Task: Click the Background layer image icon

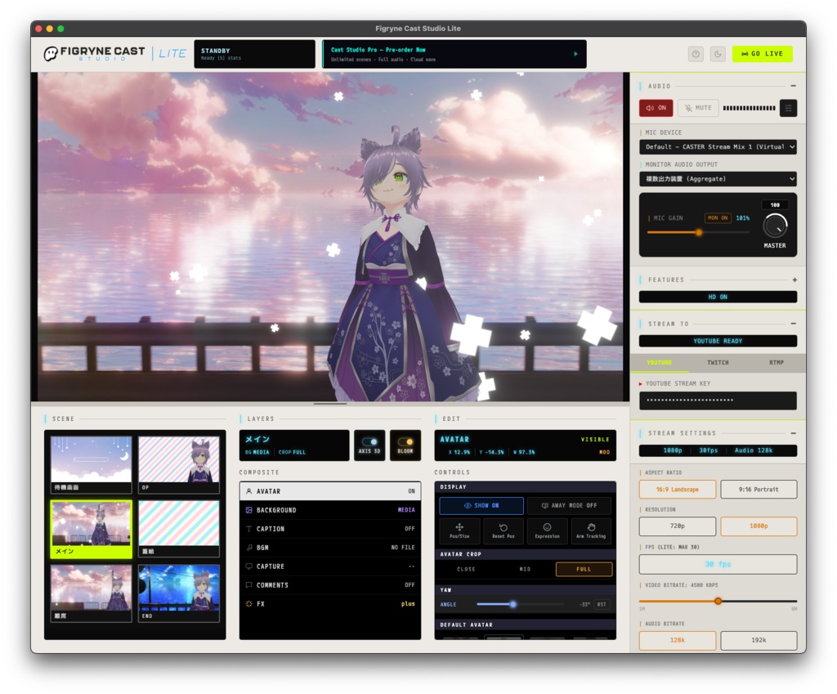Action: (x=248, y=510)
